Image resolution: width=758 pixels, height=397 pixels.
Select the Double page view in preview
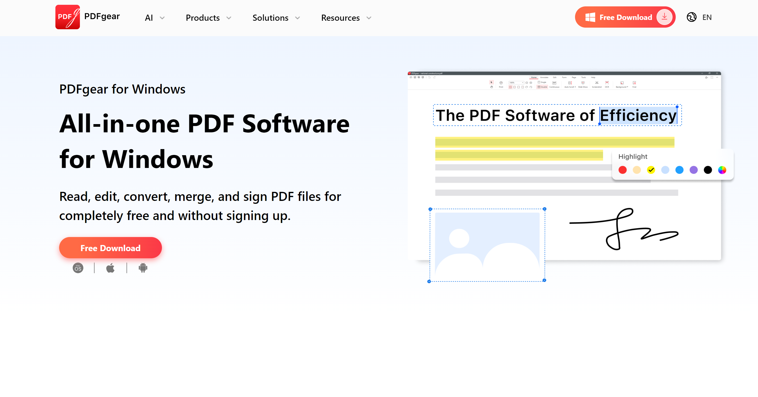click(542, 87)
